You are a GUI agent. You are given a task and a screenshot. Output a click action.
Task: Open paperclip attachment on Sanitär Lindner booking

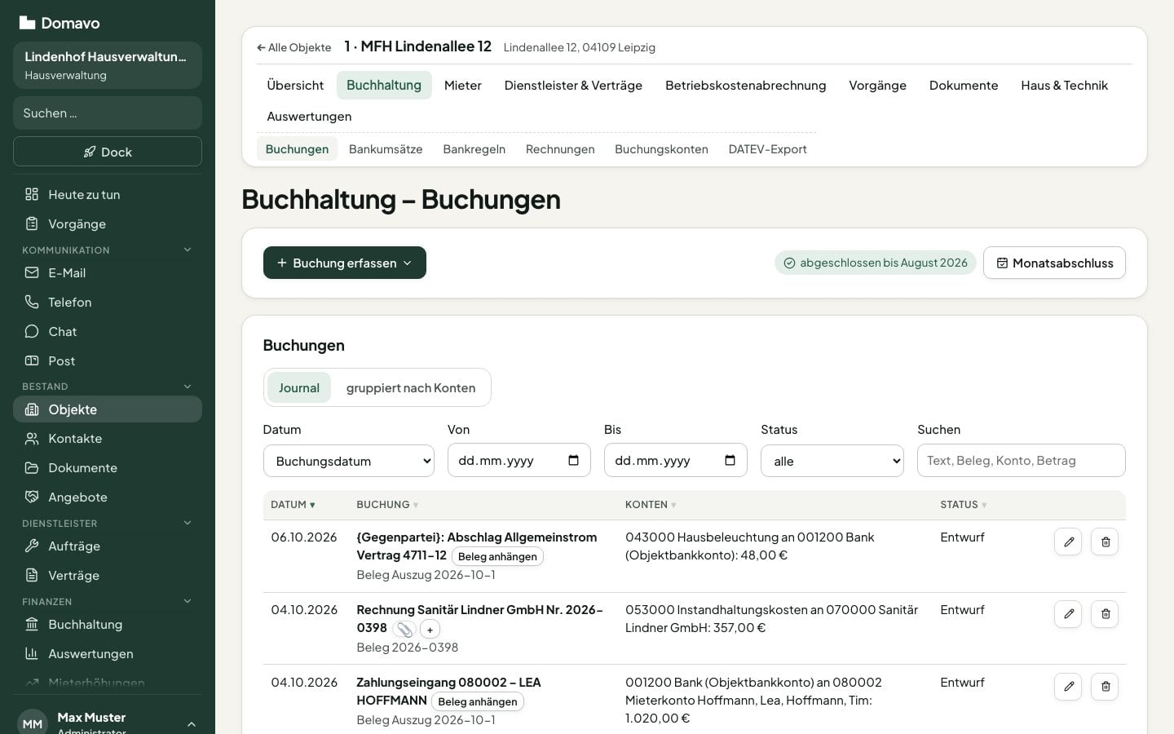(x=404, y=629)
